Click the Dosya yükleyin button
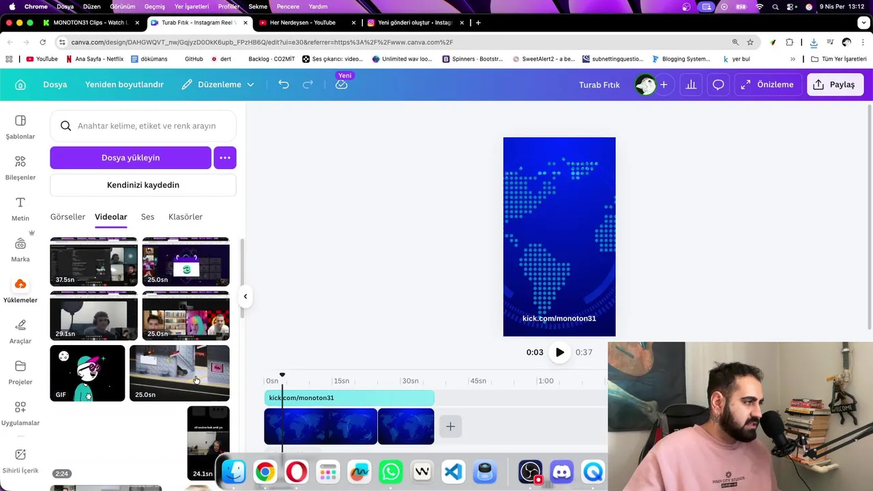873x491 pixels. pyautogui.click(x=130, y=158)
